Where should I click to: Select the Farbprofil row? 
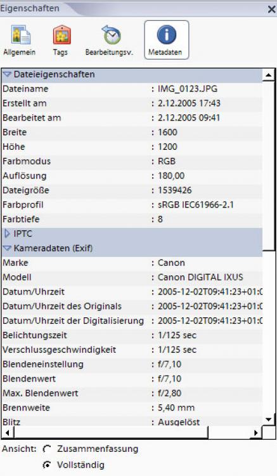point(132,204)
